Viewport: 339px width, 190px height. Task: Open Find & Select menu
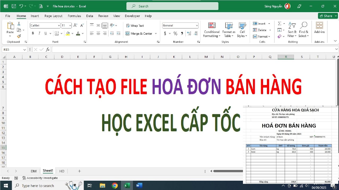click(304, 30)
